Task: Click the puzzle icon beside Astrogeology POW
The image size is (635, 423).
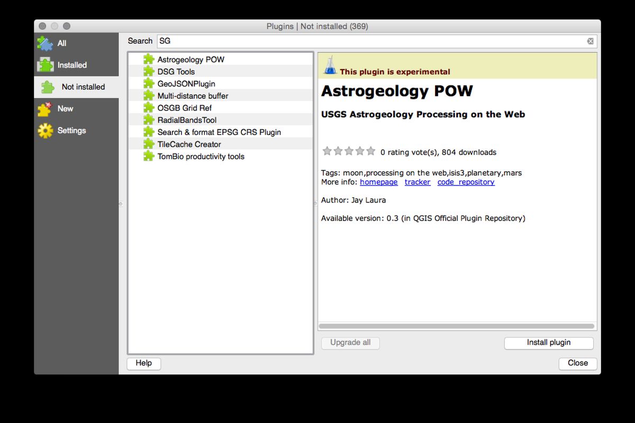Action: point(149,59)
